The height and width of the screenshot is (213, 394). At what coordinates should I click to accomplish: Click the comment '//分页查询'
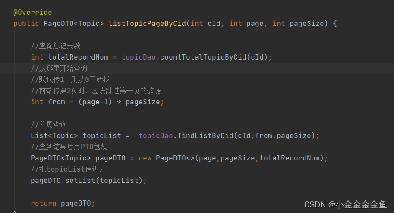tap(48, 124)
